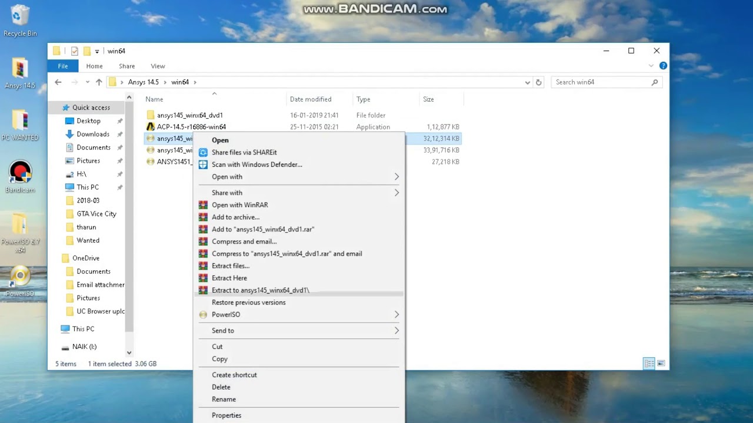Choose Extract Here from the context menu
The height and width of the screenshot is (423, 753).
[x=229, y=278]
